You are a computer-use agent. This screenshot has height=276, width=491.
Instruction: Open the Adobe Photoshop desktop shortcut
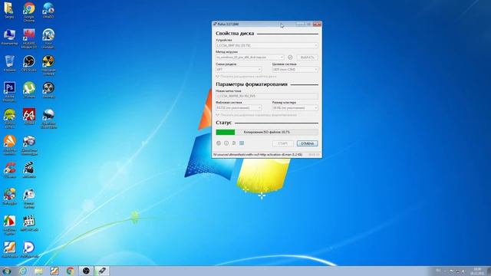(9, 92)
